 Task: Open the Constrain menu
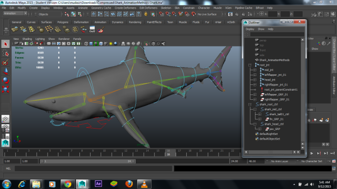tap(189, 8)
